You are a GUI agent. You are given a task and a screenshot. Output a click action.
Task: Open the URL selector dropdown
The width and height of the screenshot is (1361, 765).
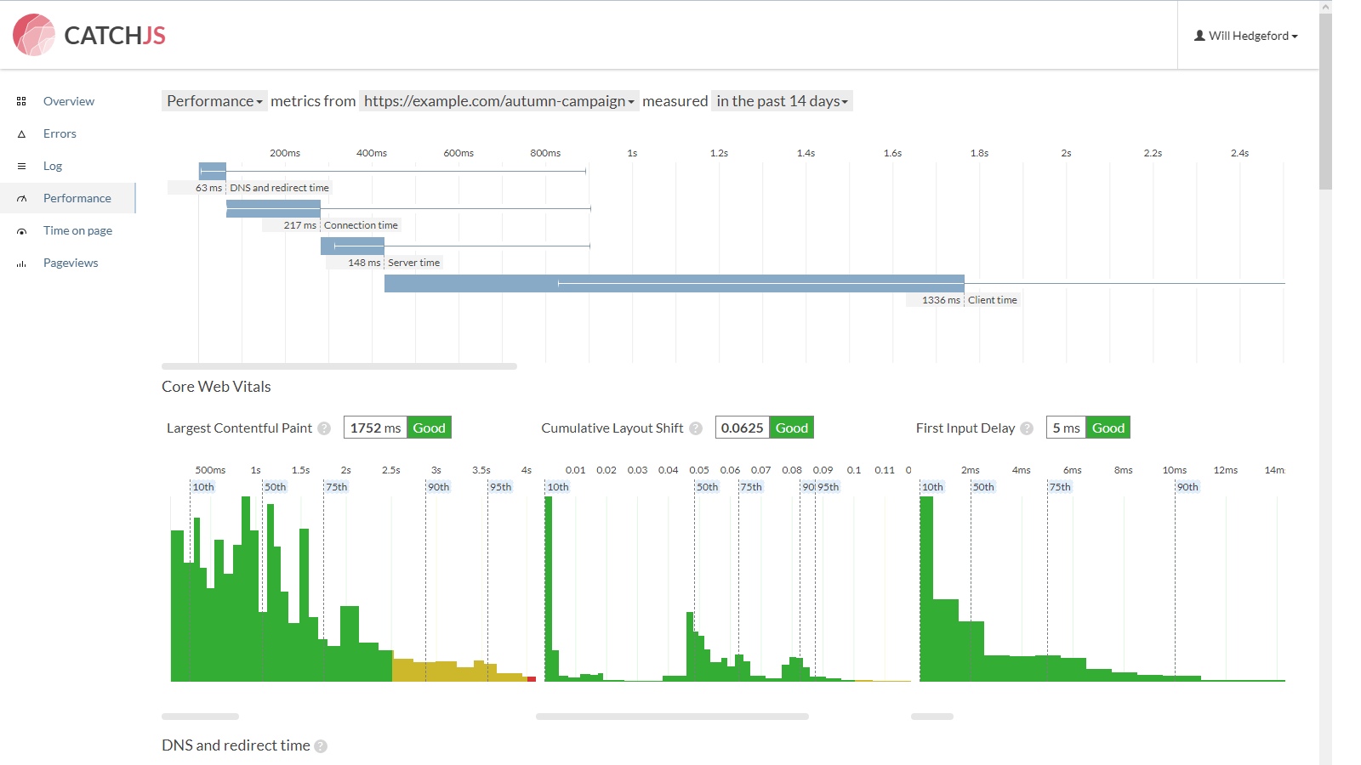(x=499, y=101)
